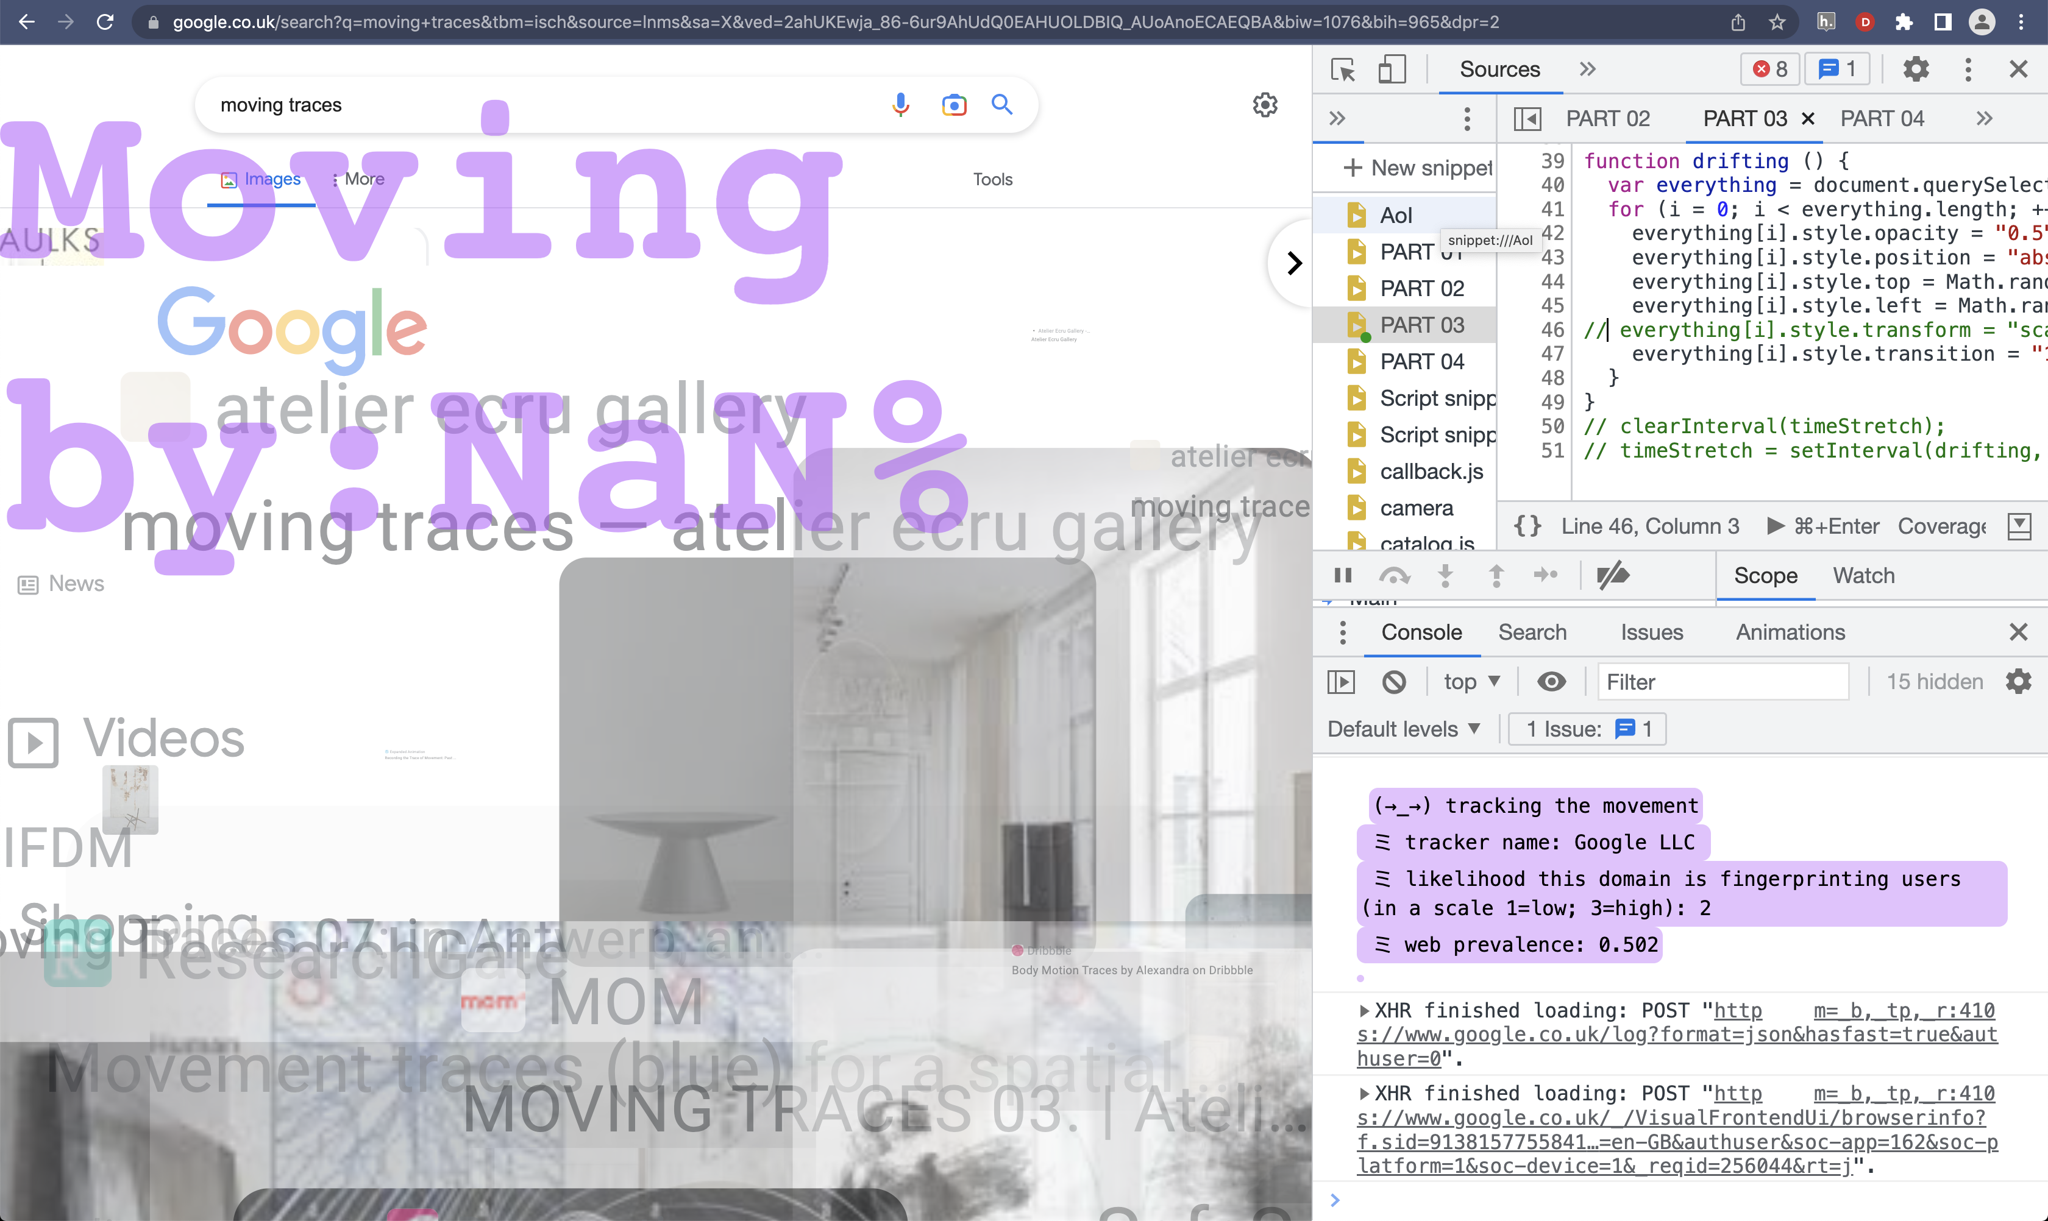Viewport: 2048px width, 1221px height.
Task: Show the console sidebar icon
Action: 1341,682
